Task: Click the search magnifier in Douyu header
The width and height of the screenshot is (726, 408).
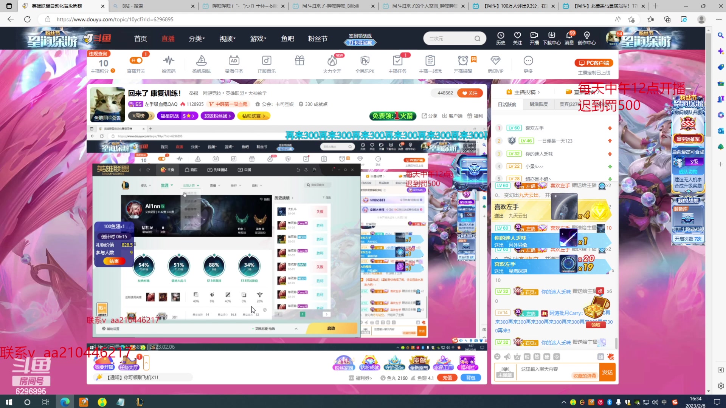Action: click(x=478, y=38)
